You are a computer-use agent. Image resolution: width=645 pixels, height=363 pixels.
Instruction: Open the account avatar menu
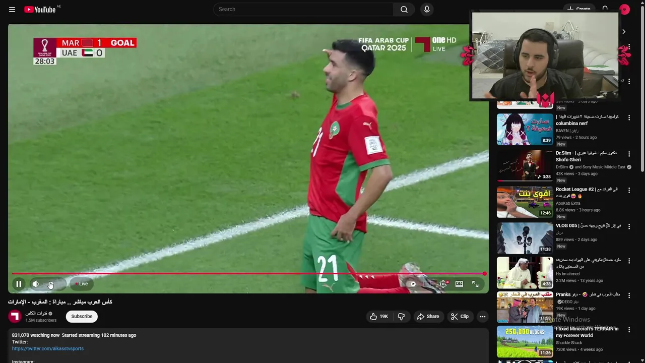tap(624, 9)
